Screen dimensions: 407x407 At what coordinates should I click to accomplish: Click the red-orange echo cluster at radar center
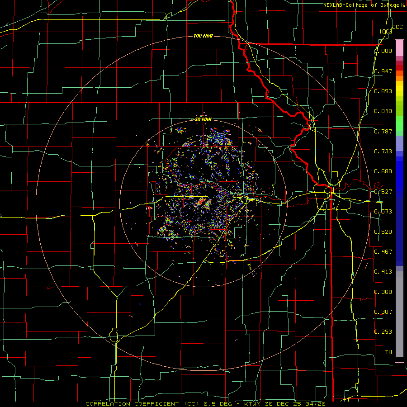click(200, 201)
